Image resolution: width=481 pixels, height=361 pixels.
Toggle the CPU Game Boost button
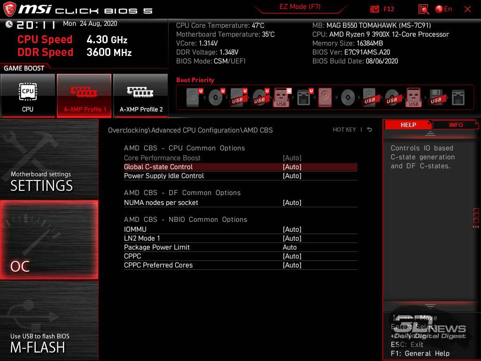point(28,96)
